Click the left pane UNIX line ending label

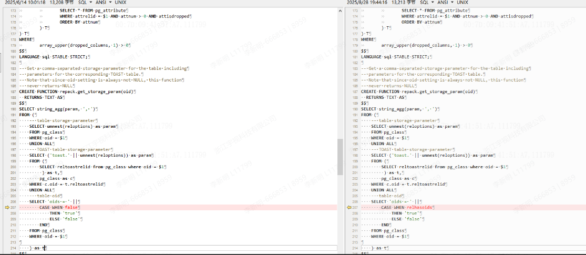point(121,2)
